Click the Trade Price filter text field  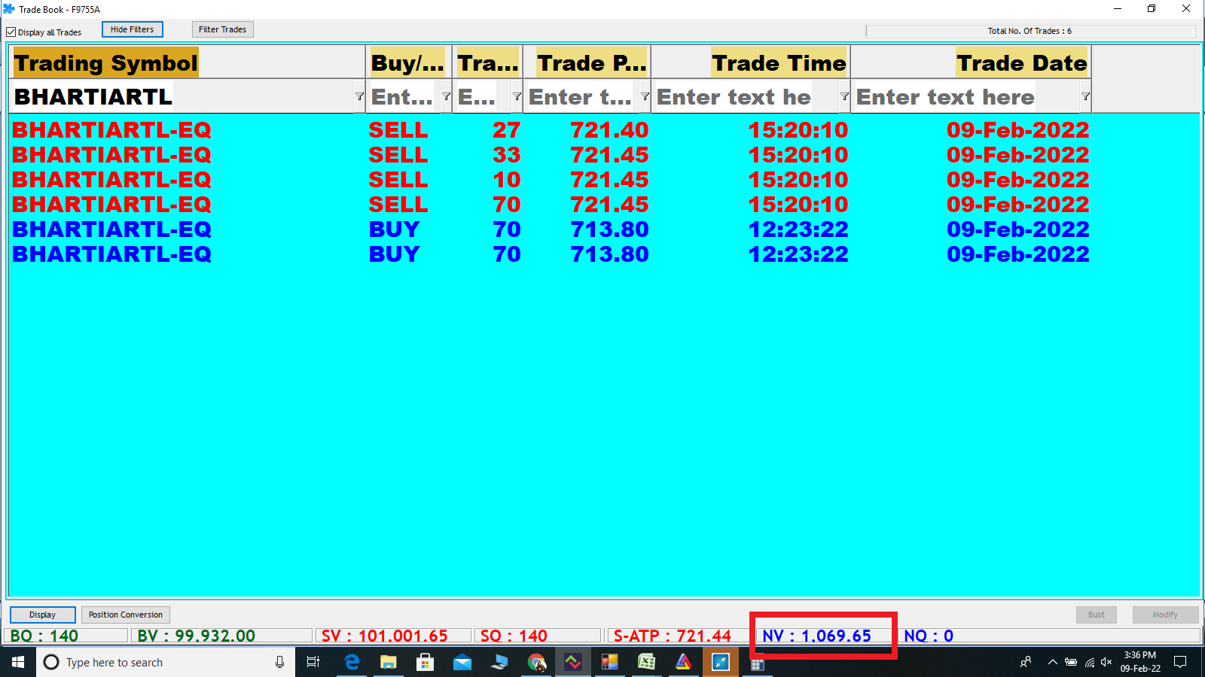point(581,96)
